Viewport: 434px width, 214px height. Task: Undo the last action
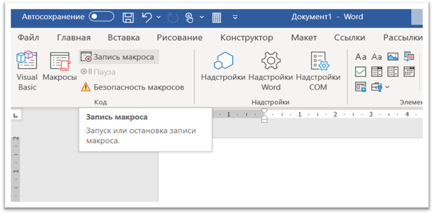click(x=147, y=17)
